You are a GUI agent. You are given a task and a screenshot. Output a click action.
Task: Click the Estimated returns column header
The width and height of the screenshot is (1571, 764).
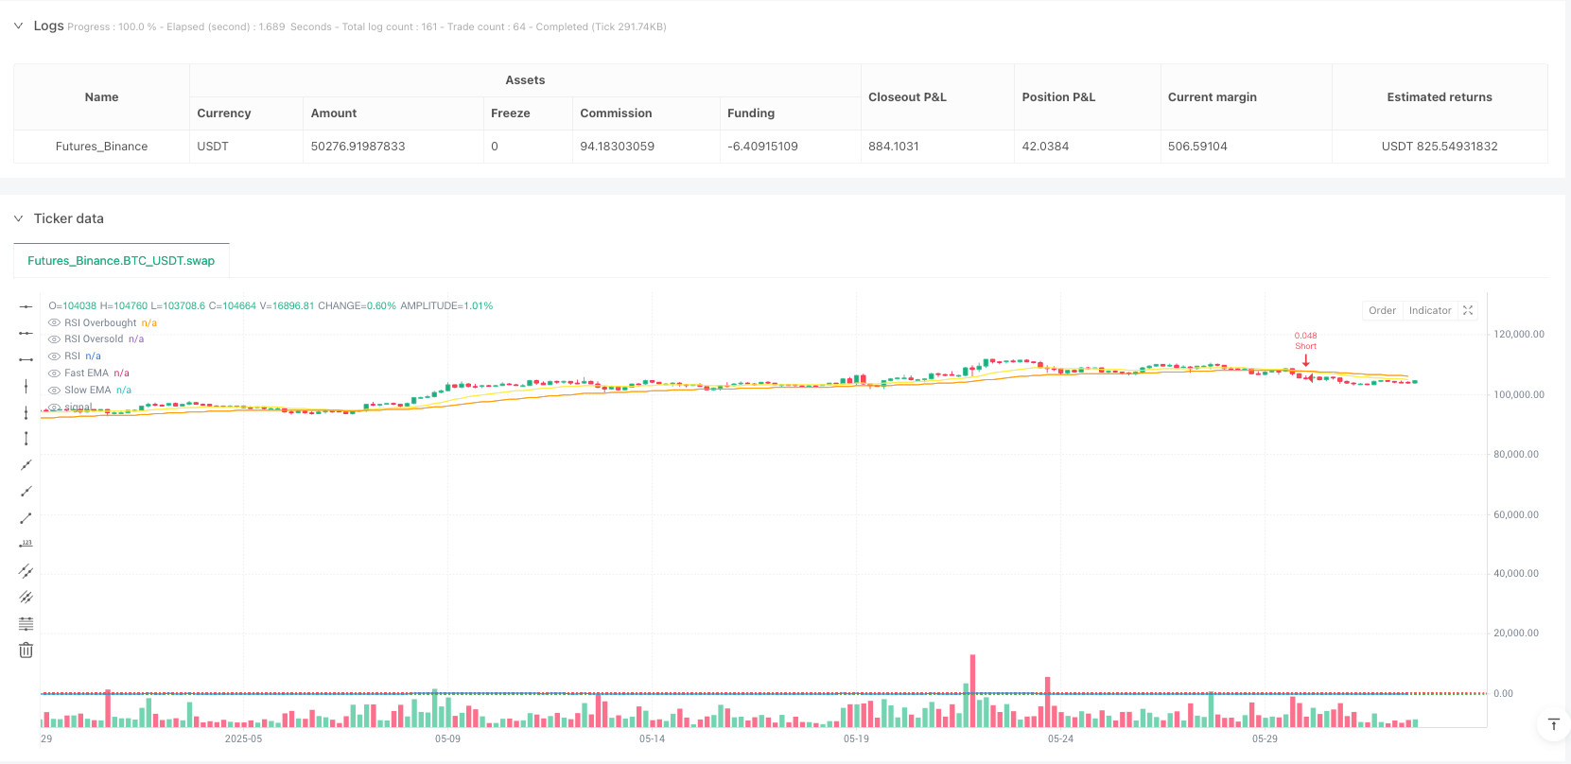(1440, 97)
